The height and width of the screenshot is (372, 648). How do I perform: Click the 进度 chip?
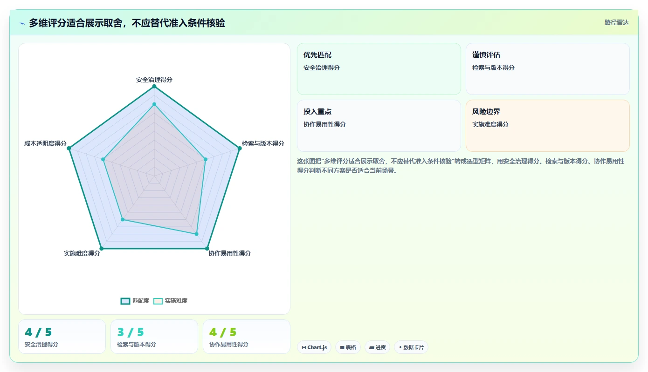coord(377,347)
